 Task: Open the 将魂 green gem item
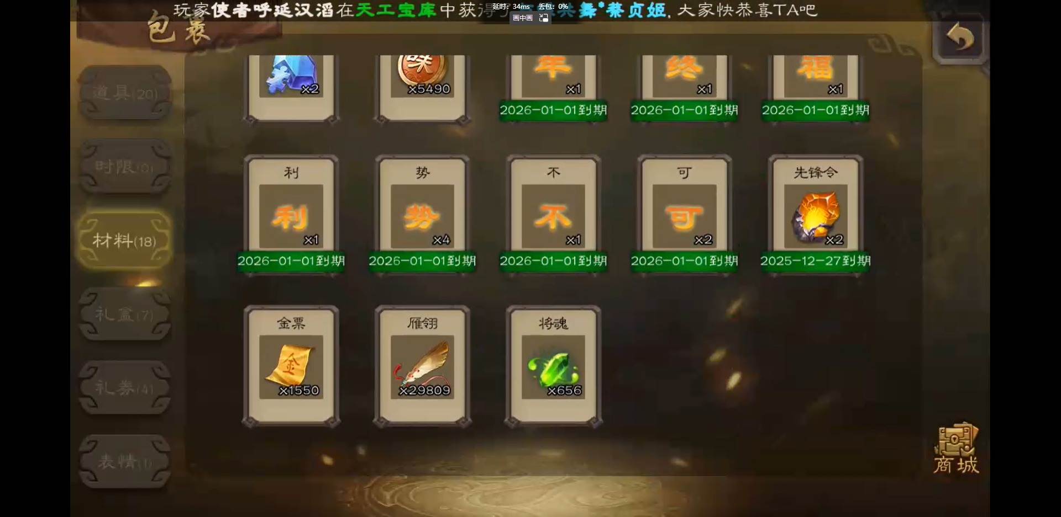(x=553, y=367)
